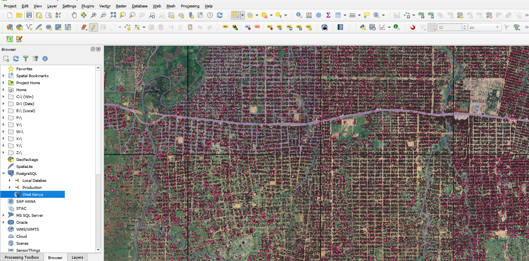The height and width of the screenshot is (261, 529).
Task: Toggle Select Features by area tool
Action: click(235, 15)
